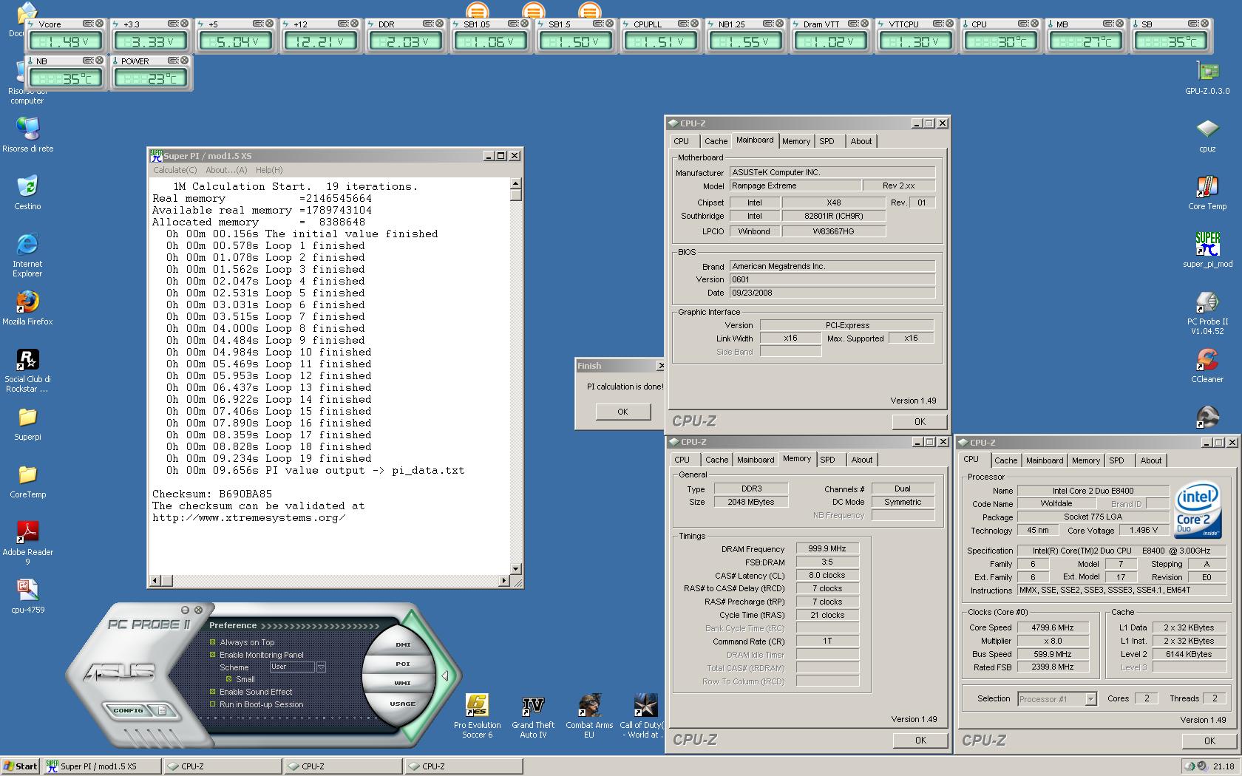Click OK in the CPU-Z Mainboard window

pyautogui.click(x=920, y=422)
